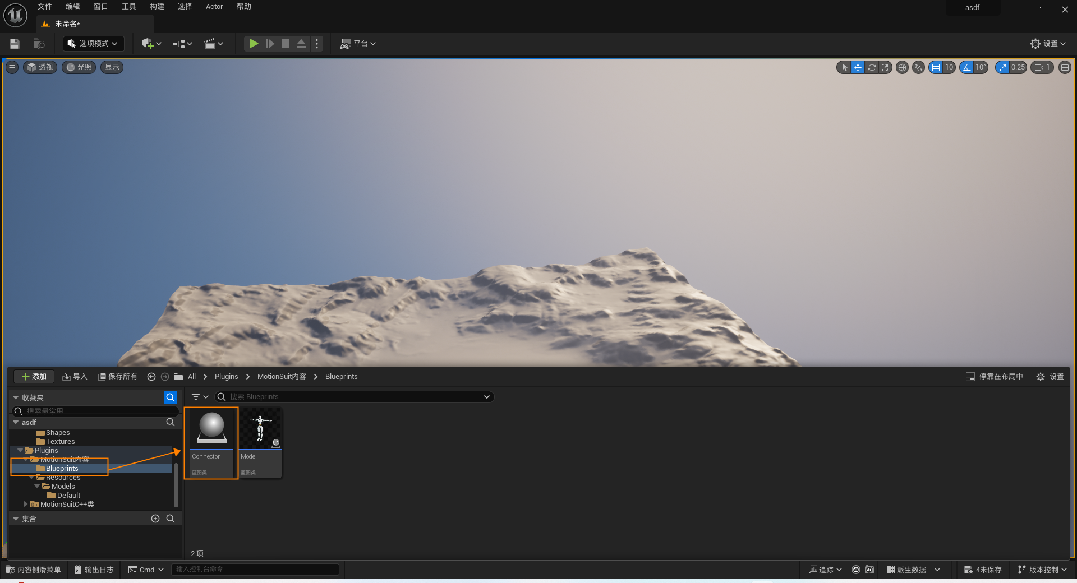The width and height of the screenshot is (1077, 583).
Task: Save the current level with the floppy disk icon
Action: tap(15, 44)
